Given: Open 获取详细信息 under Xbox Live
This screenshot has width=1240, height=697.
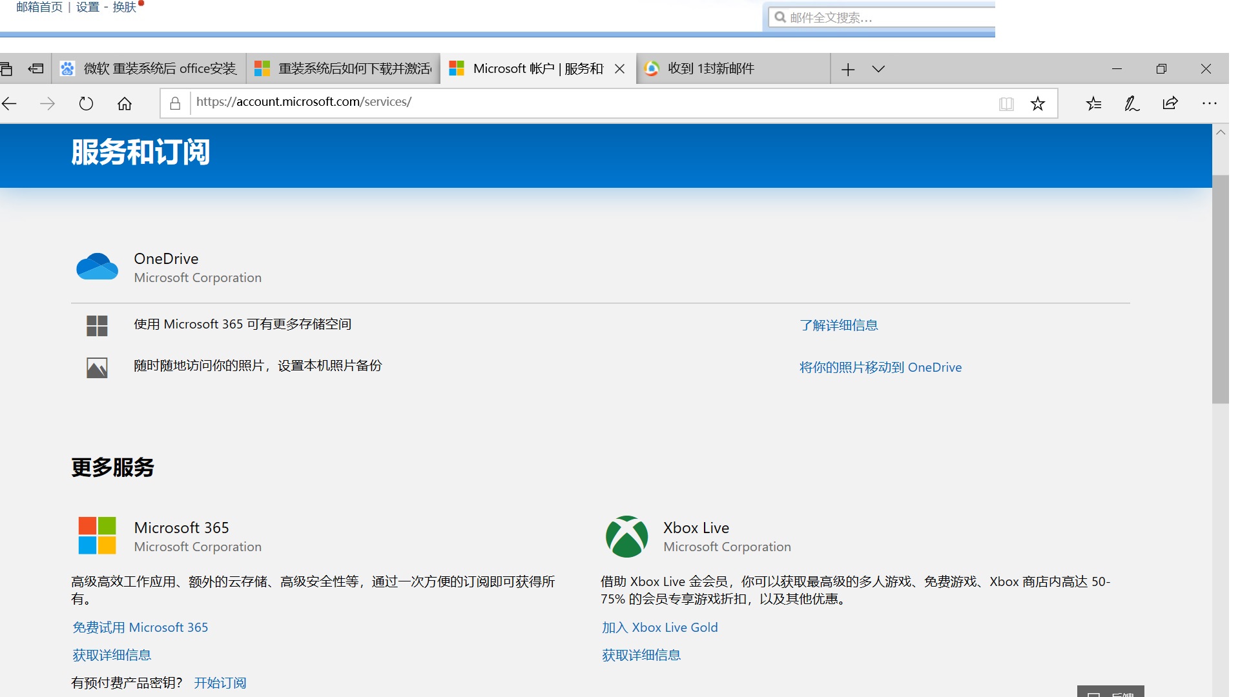Looking at the screenshot, I should (641, 655).
